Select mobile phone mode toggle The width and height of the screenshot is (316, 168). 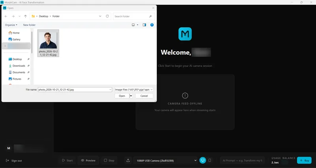[210, 161]
